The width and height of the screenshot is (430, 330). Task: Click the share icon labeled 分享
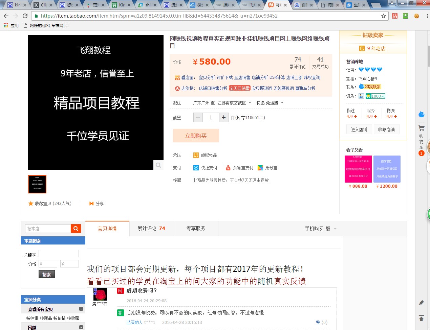pyautogui.click(x=96, y=204)
